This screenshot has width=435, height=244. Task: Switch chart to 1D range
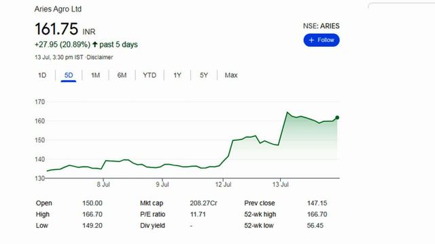coord(42,75)
